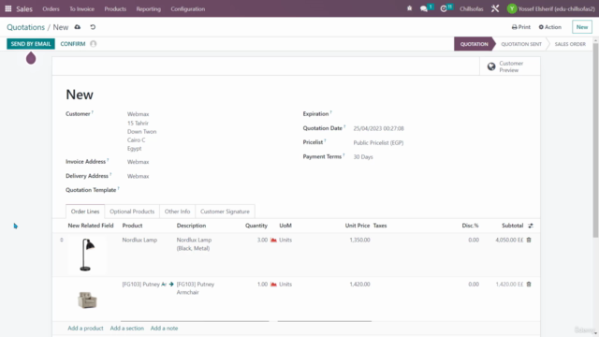Click the Add a note link
The width and height of the screenshot is (599, 337).
pyautogui.click(x=164, y=329)
